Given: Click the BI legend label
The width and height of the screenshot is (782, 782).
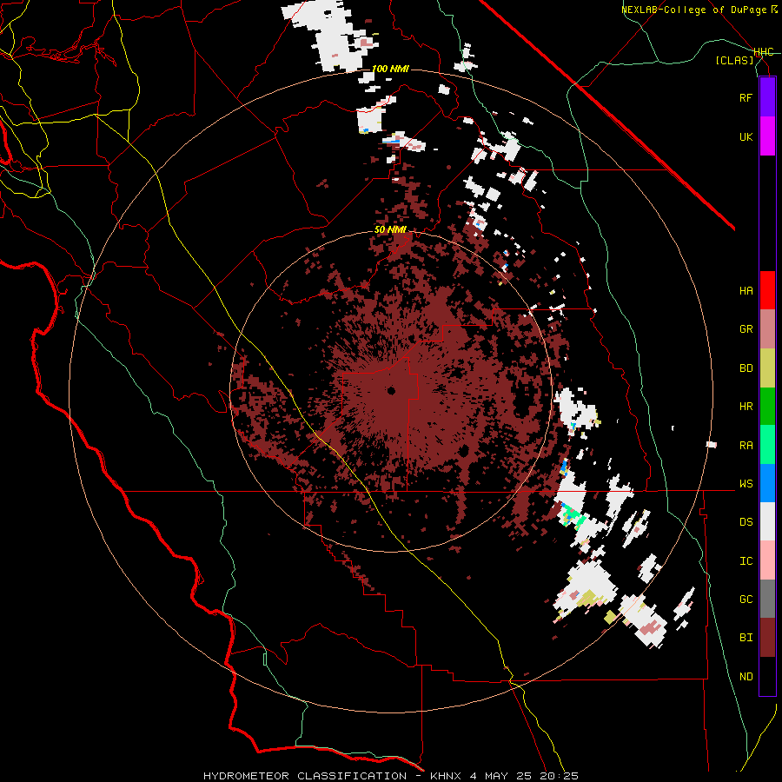Looking at the screenshot, I should tap(746, 638).
